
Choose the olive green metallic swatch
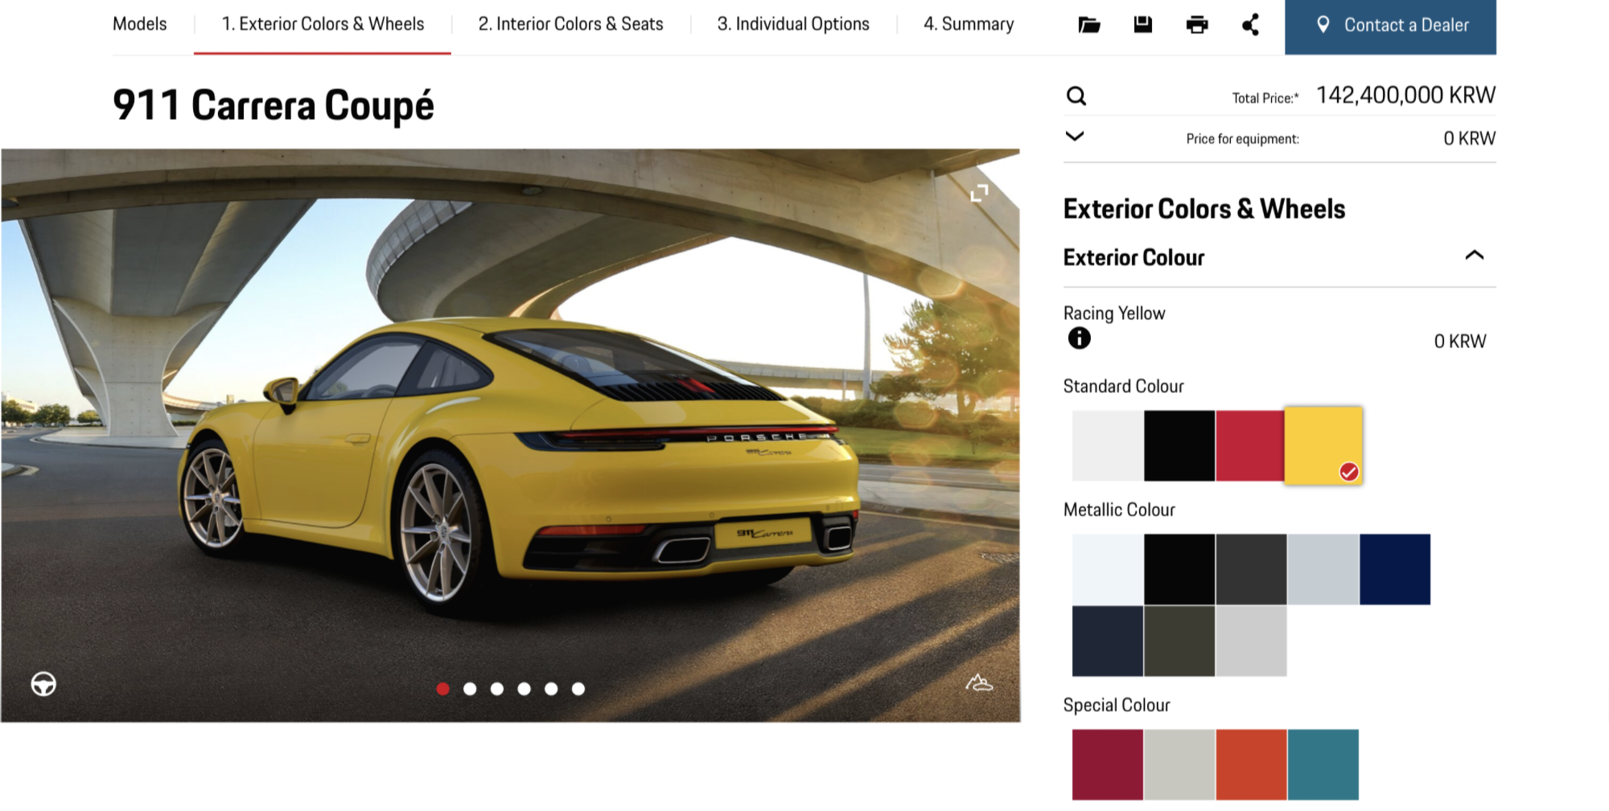coord(1179,641)
